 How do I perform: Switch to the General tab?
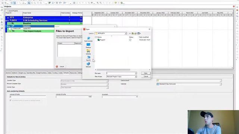coord(8,73)
